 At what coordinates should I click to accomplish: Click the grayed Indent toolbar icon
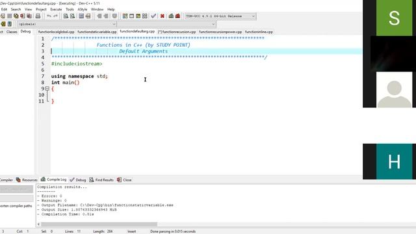coord(99,16)
